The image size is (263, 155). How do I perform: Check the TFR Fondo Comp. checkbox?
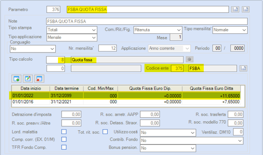tap(64, 147)
